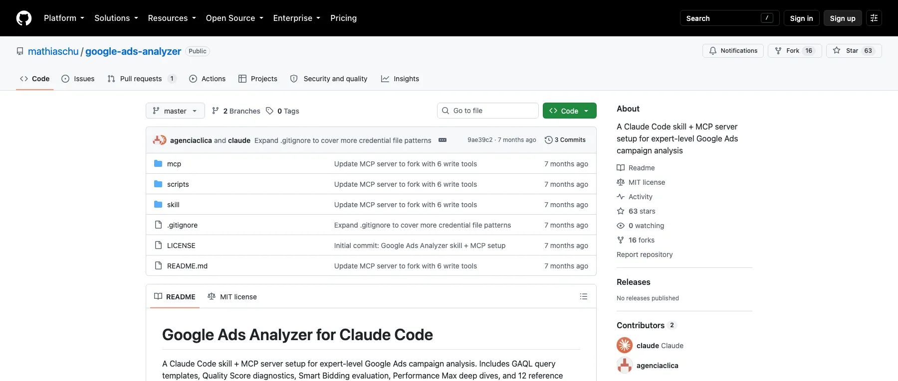Viewport: 898px width, 381px height.
Task: Open the LICENSE file
Action: coord(181,246)
